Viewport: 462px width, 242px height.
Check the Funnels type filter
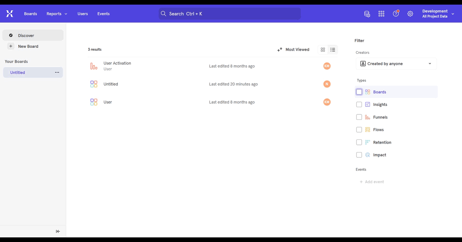coord(359,117)
